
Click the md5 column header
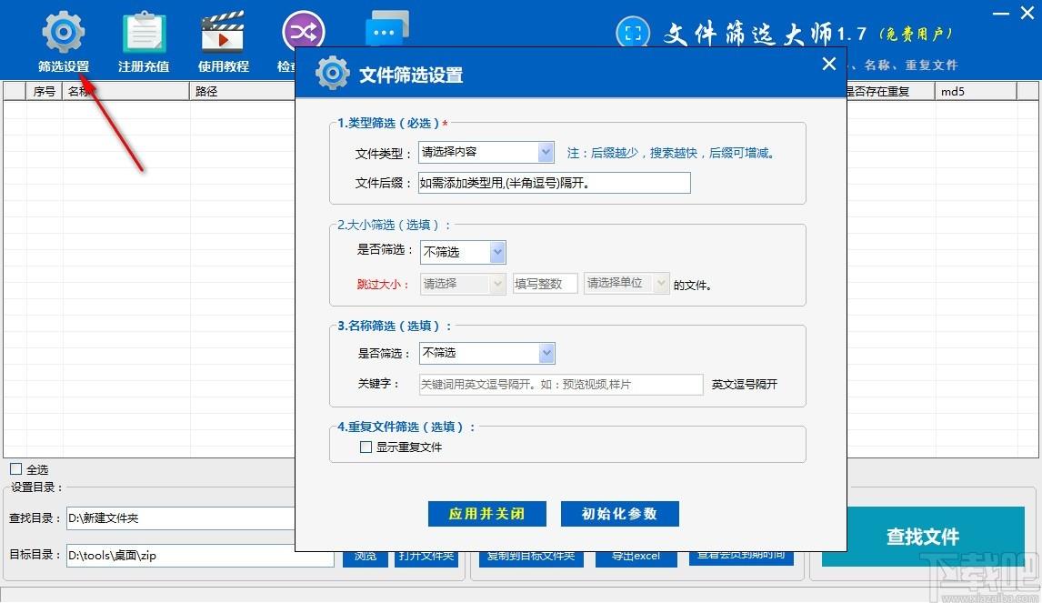pos(977,91)
